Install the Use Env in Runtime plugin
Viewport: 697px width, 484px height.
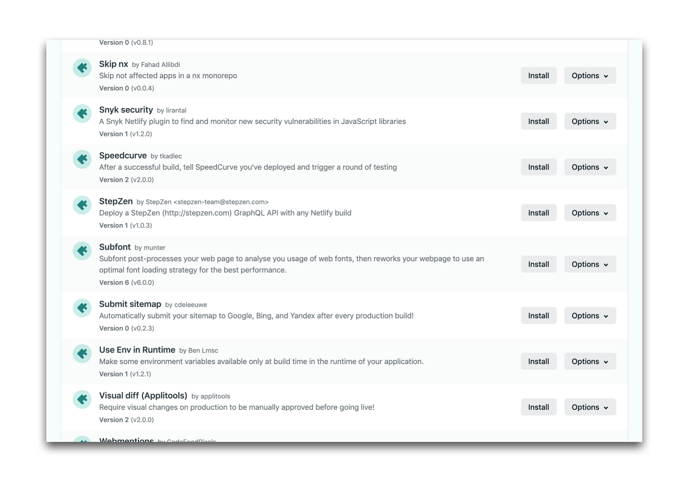pyautogui.click(x=538, y=362)
